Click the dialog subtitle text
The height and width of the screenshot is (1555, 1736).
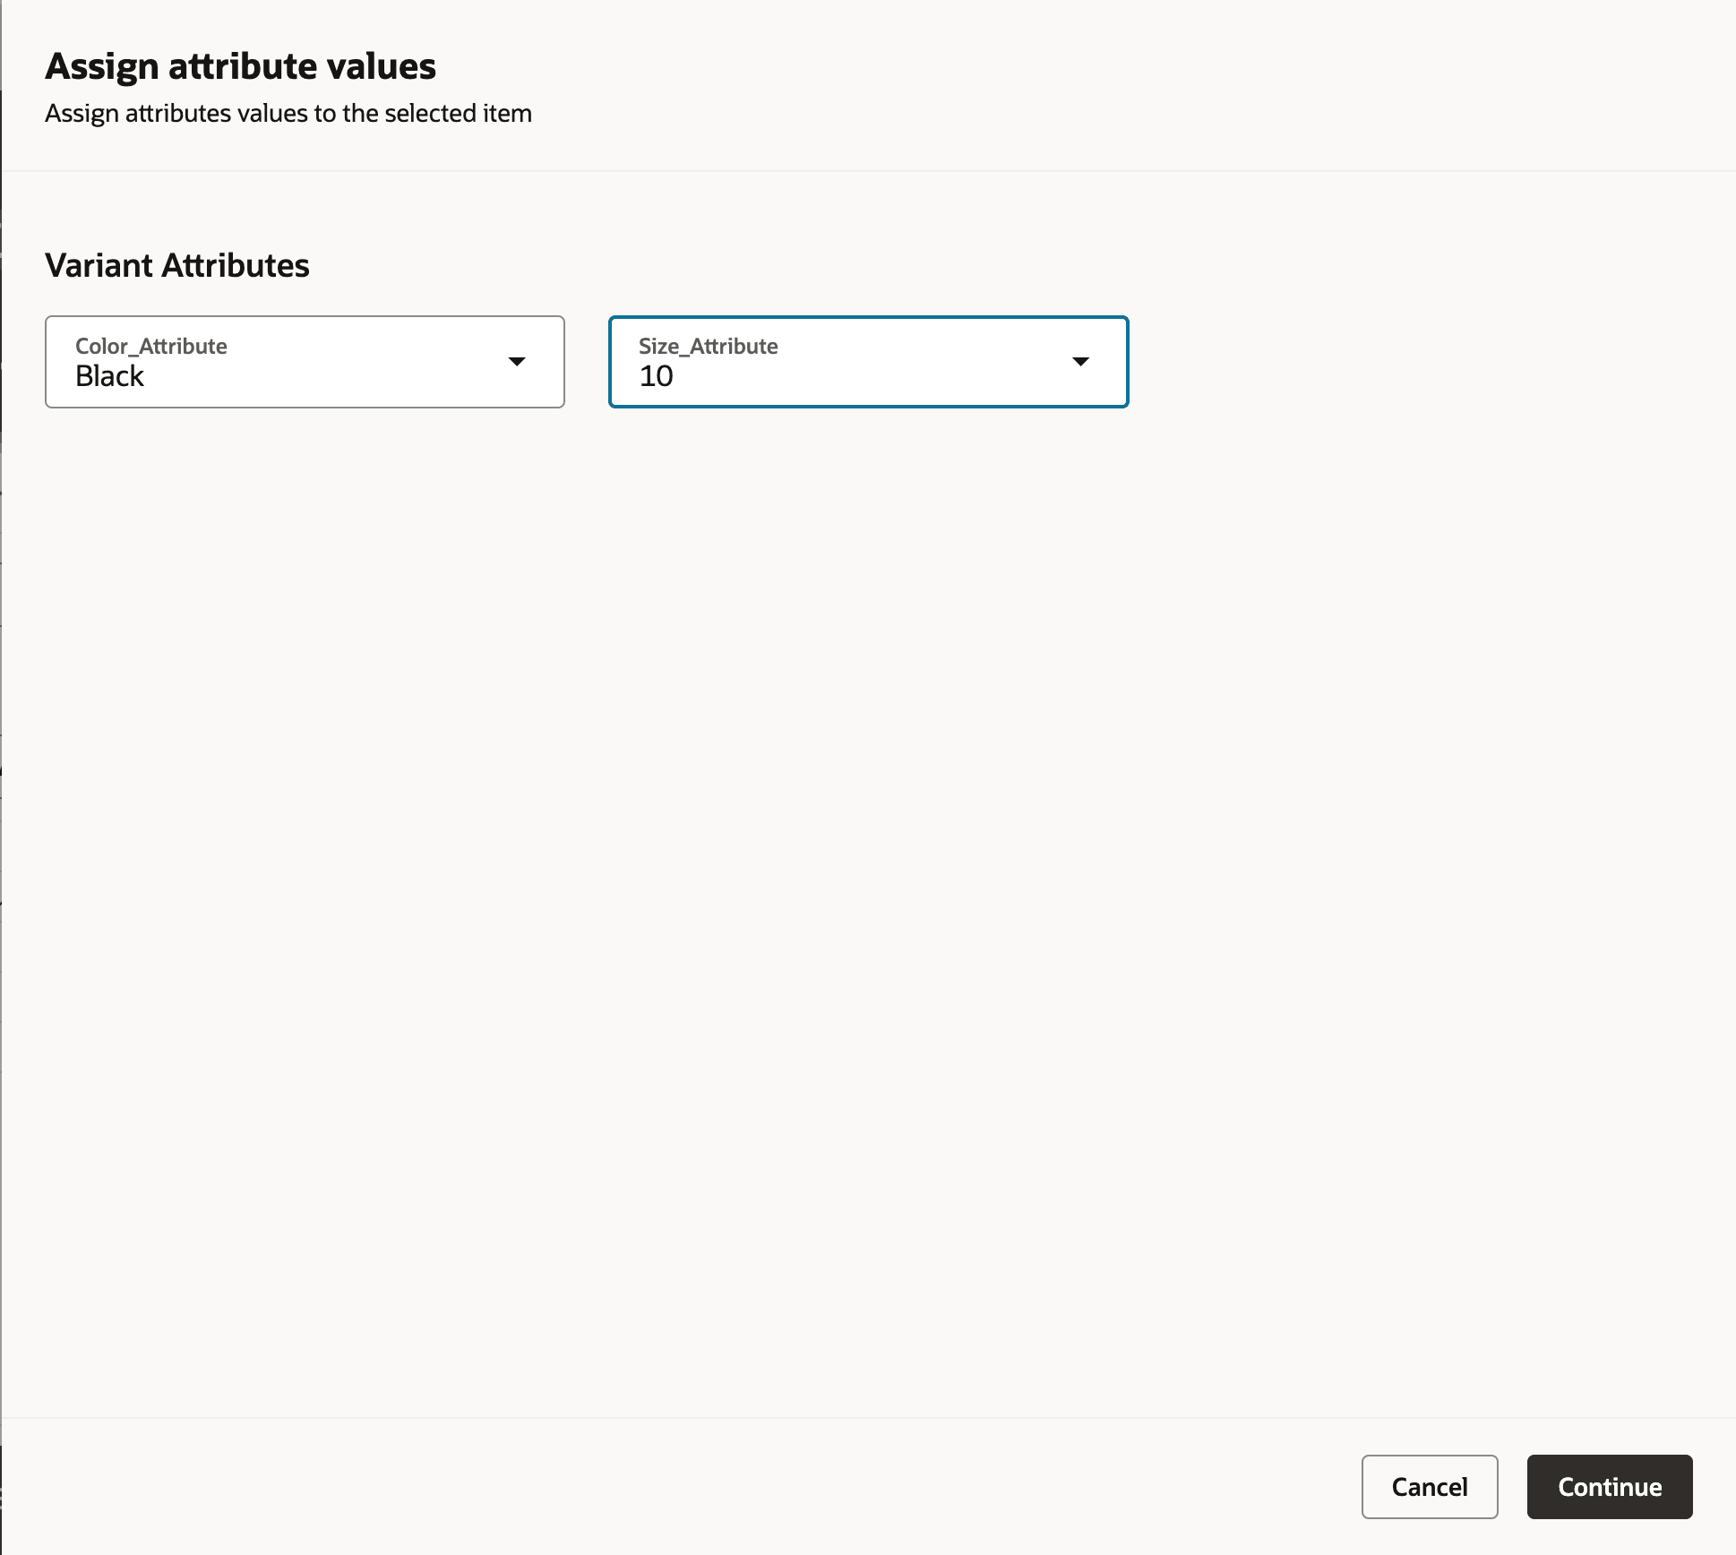pyautogui.click(x=288, y=114)
